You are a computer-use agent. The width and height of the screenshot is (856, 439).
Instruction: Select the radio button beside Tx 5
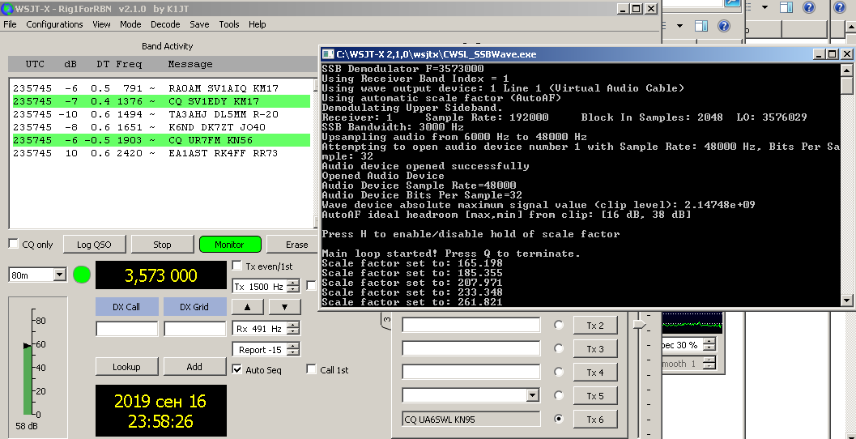click(x=559, y=395)
